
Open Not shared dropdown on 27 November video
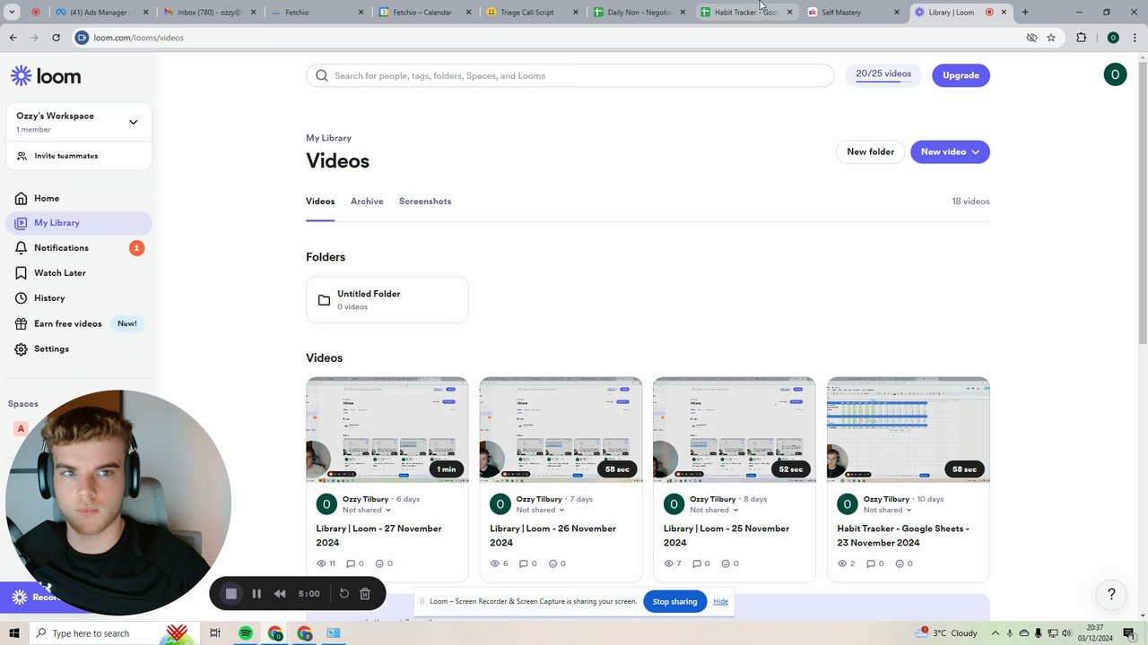click(367, 510)
